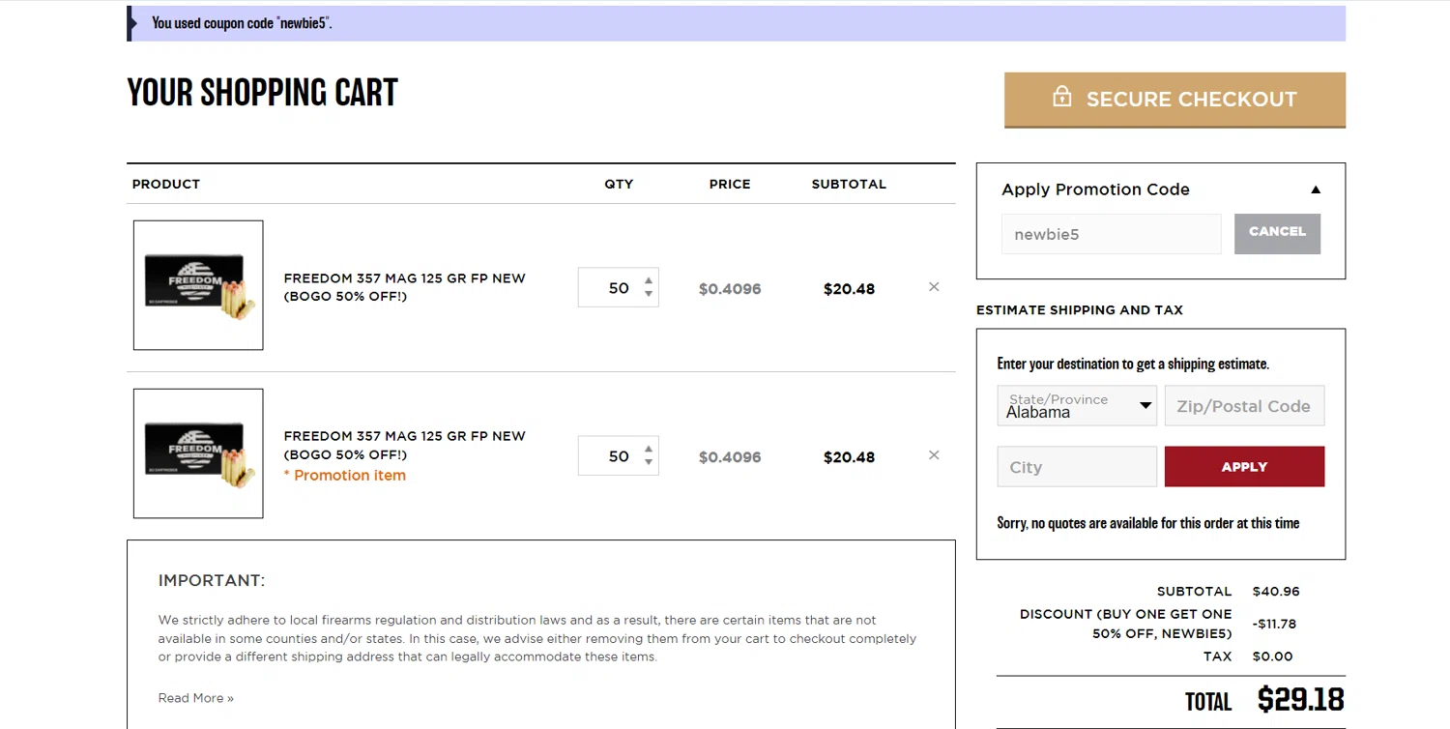Screen dimensions: 1450x729
Task: Click the Secure Checkout button
Action: pos(1174,100)
